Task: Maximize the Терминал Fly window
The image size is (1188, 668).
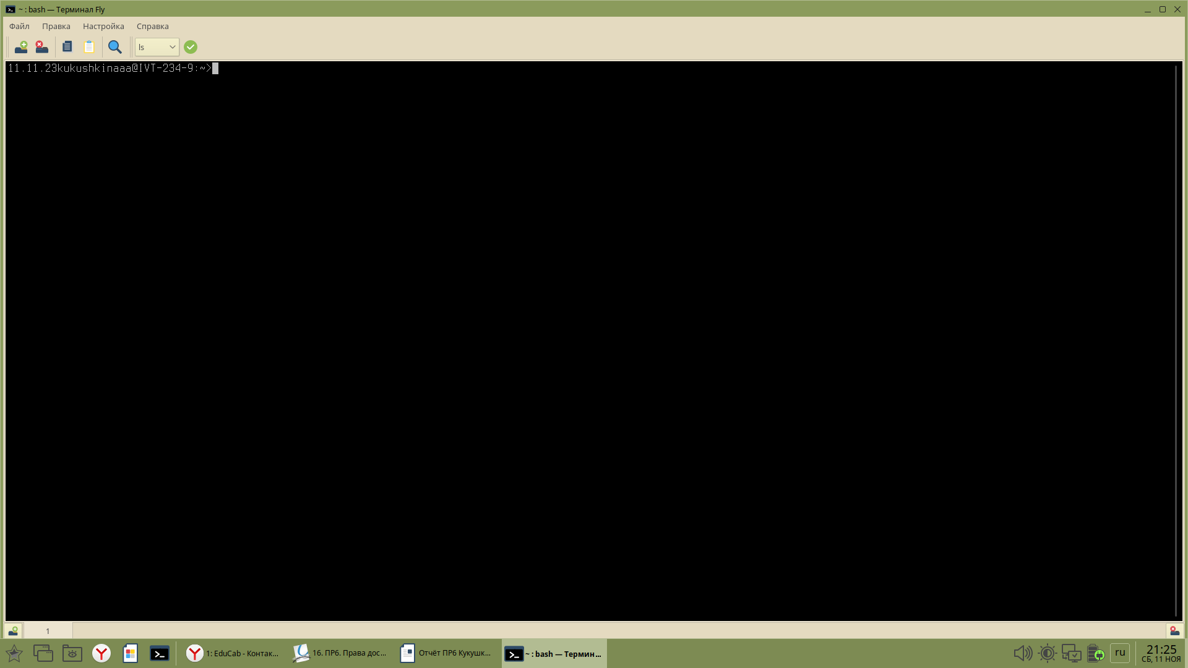Action: click(1163, 9)
